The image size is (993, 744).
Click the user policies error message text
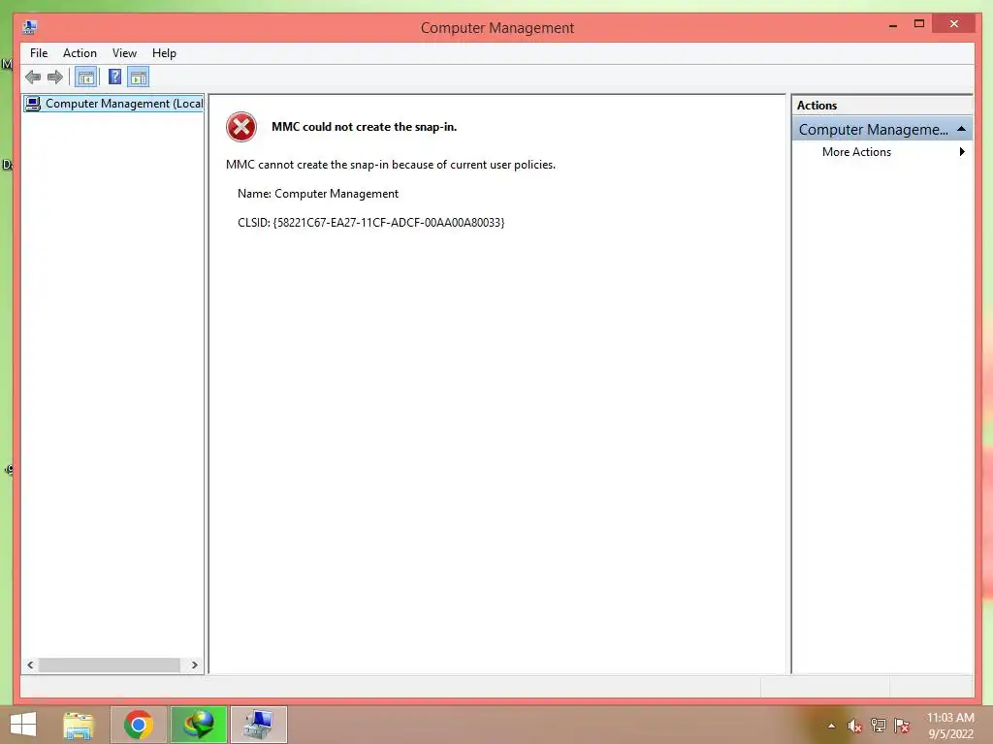tap(391, 165)
